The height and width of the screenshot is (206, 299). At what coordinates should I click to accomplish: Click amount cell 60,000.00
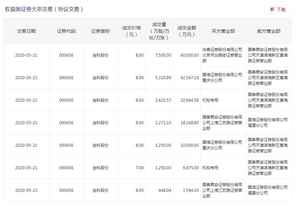coord(189,55)
